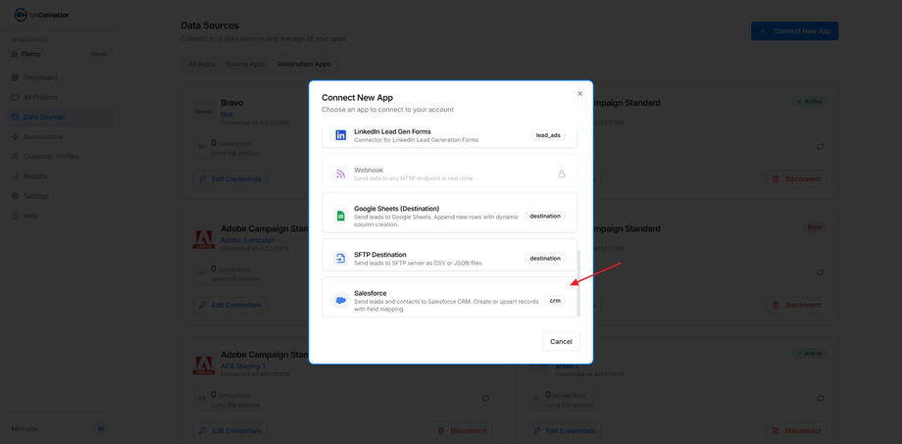Open Help in the sidebar

click(x=61, y=216)
